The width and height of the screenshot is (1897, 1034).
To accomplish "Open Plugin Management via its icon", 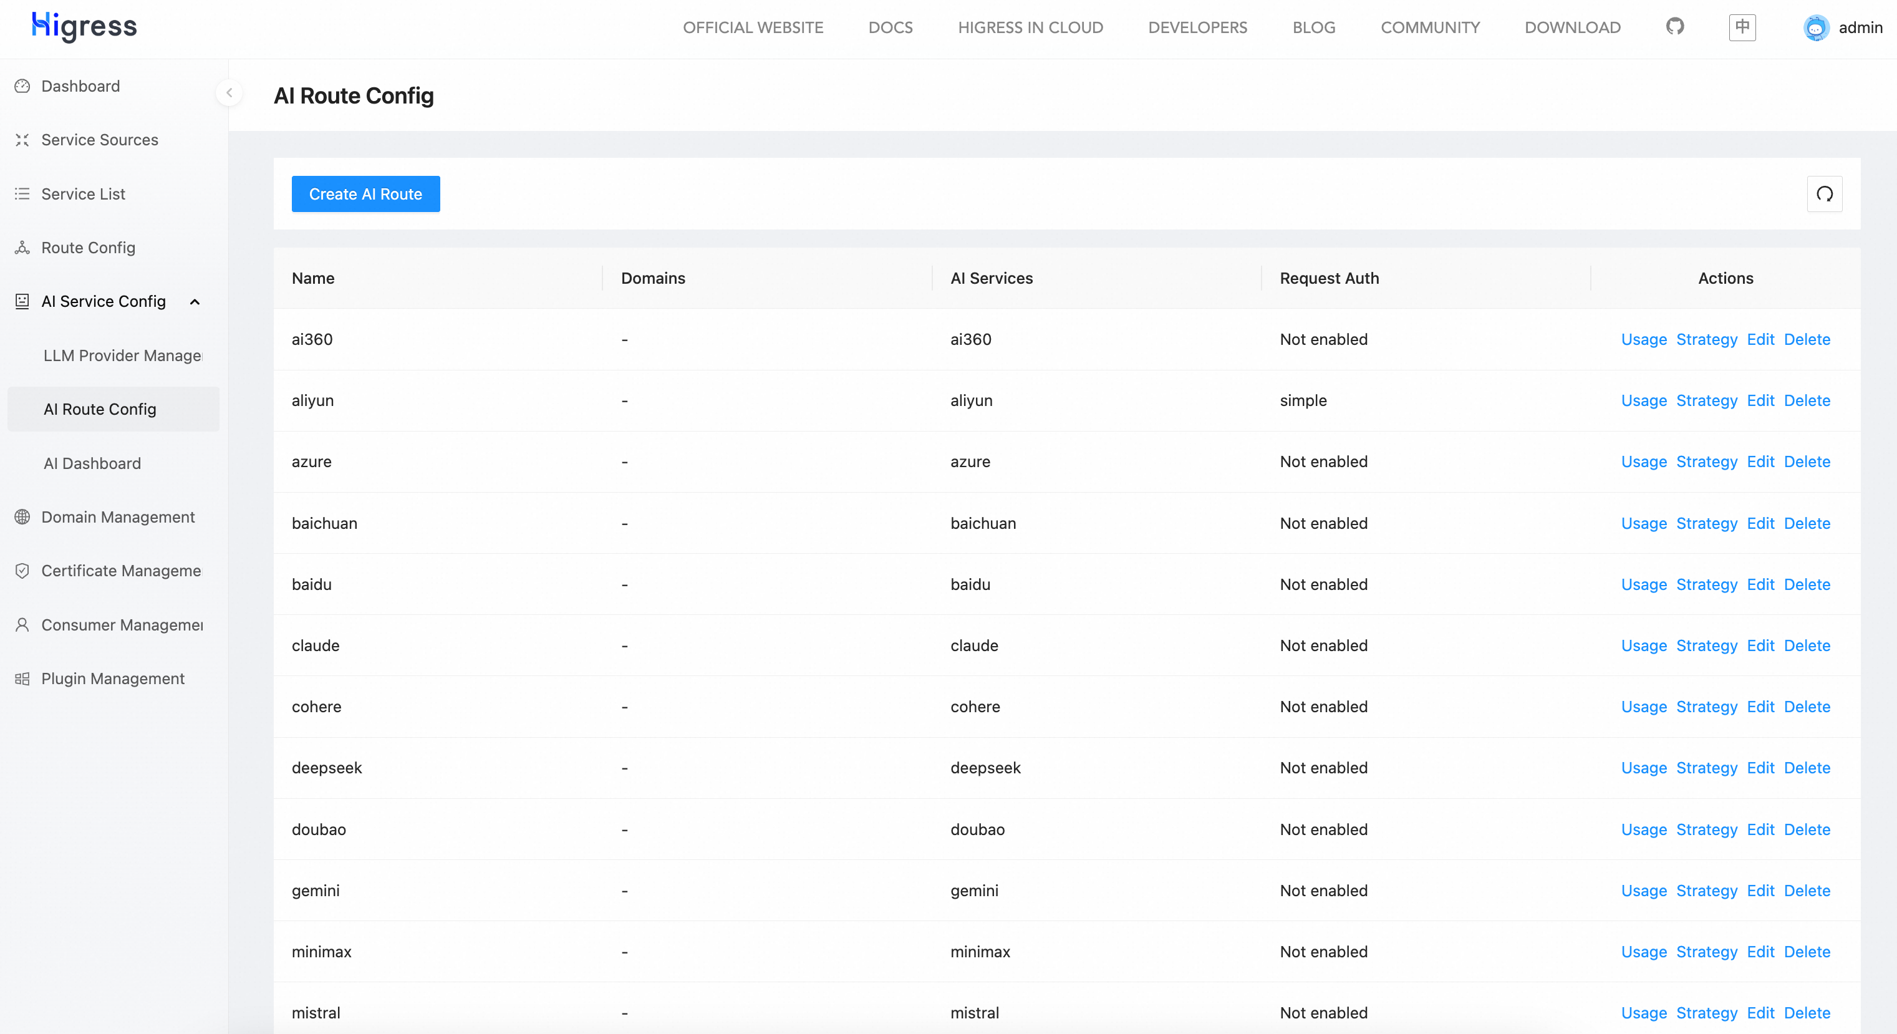I will pyautogui.click(x=22, y=679).
